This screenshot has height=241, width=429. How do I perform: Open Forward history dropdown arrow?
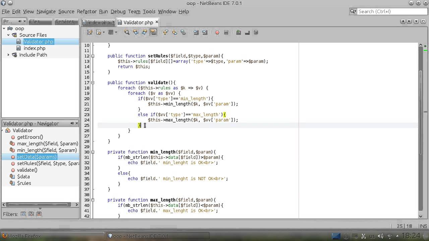[116, 32]
